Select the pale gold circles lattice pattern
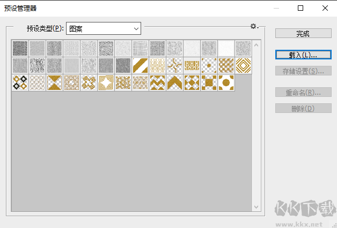This screenshot has width=337, height=228. [37, 83]
